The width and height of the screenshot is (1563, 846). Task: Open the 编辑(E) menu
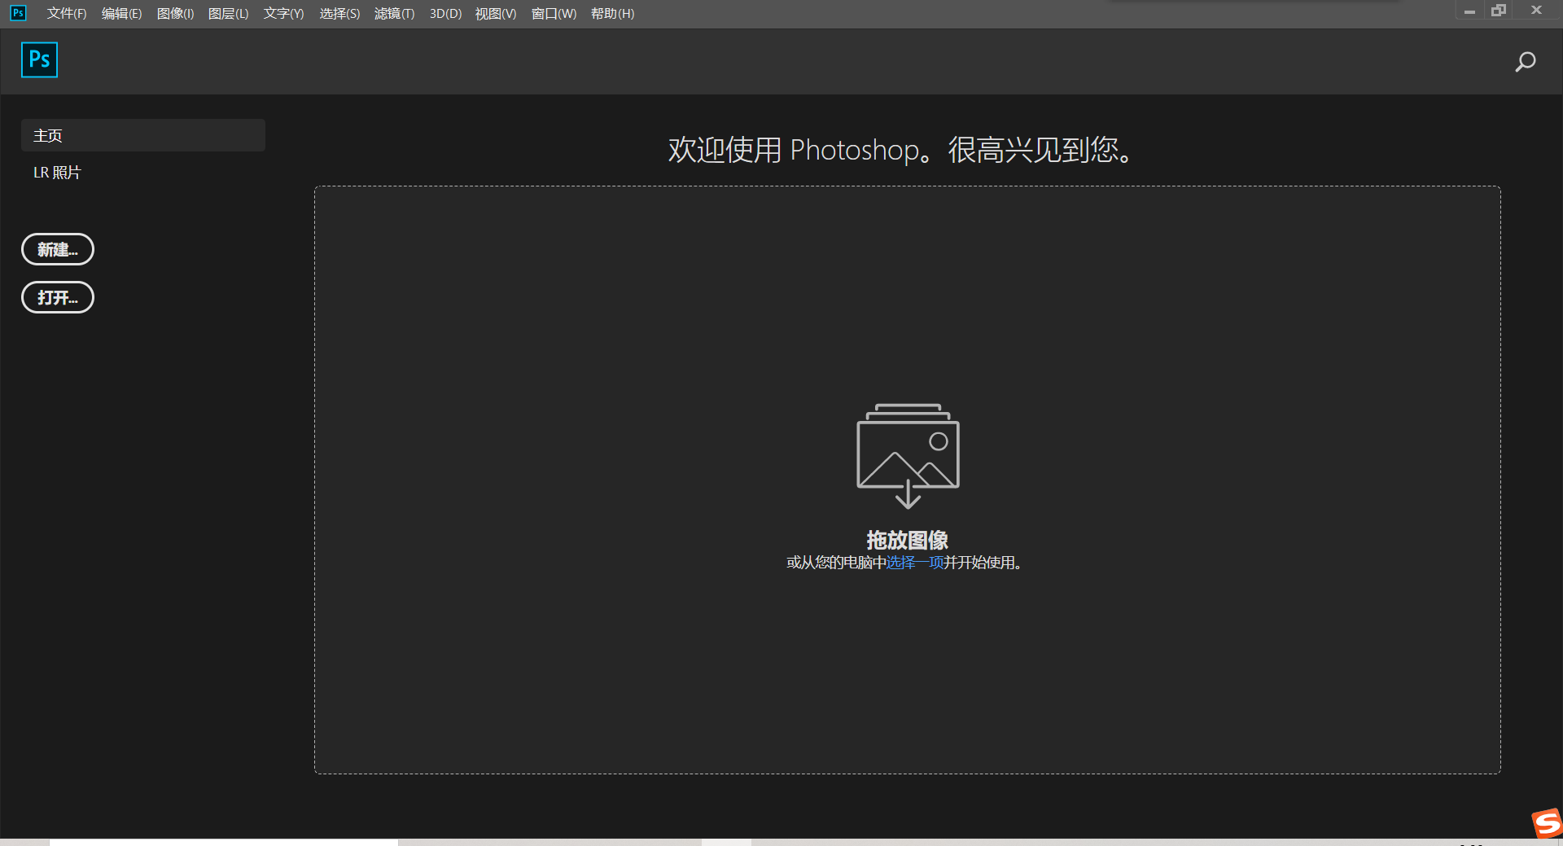tap(121, 13)
